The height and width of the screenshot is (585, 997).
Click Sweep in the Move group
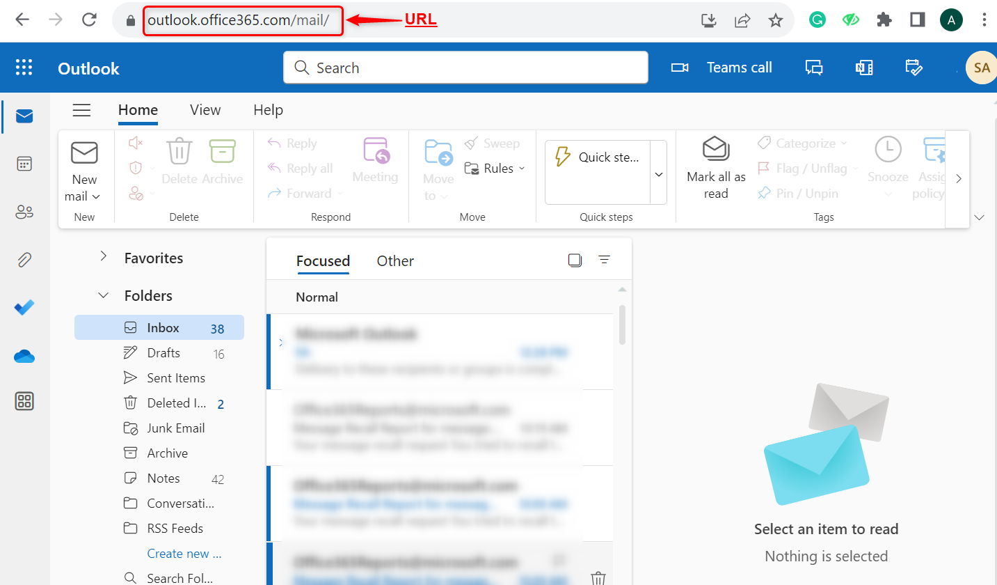coord(493,143)
